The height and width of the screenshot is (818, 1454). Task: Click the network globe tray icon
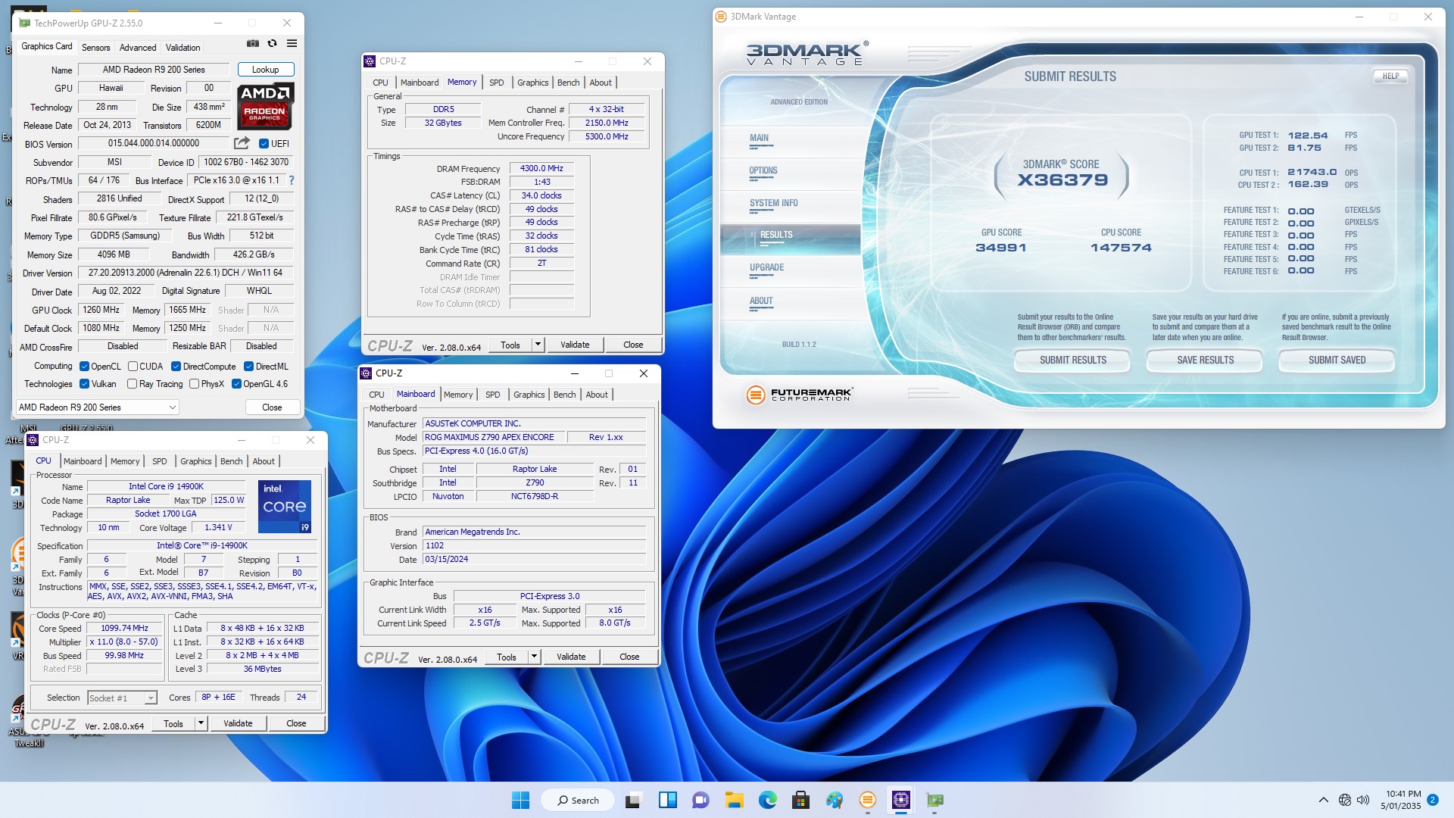point(1345,800)
